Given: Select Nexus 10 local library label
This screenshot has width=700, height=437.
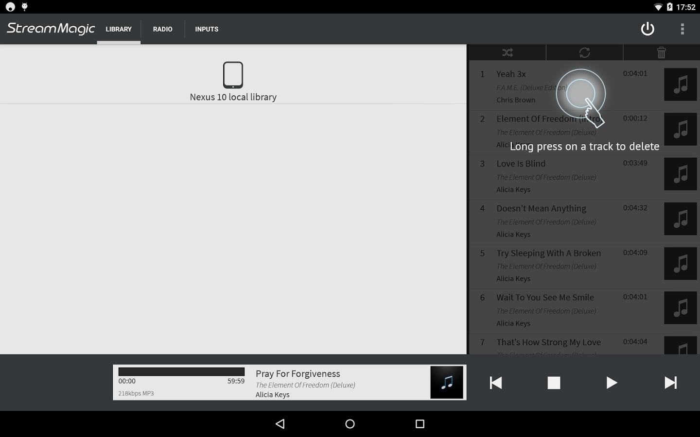Looking at the screenshot, I should [233, 97].
